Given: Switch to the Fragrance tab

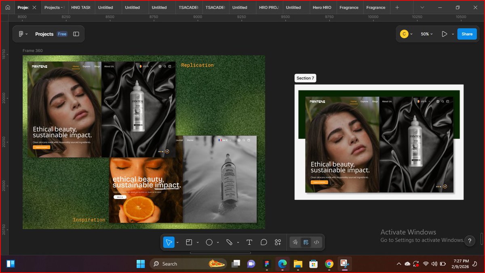Looking at the screenshot, I should 349,7.
